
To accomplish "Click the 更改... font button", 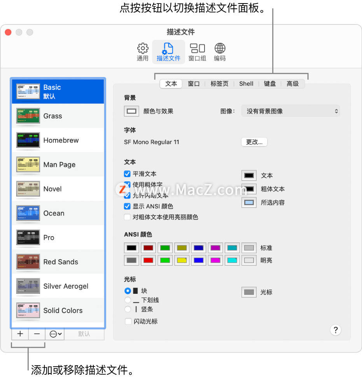I will pyautogui.click(x=254, y=142).
